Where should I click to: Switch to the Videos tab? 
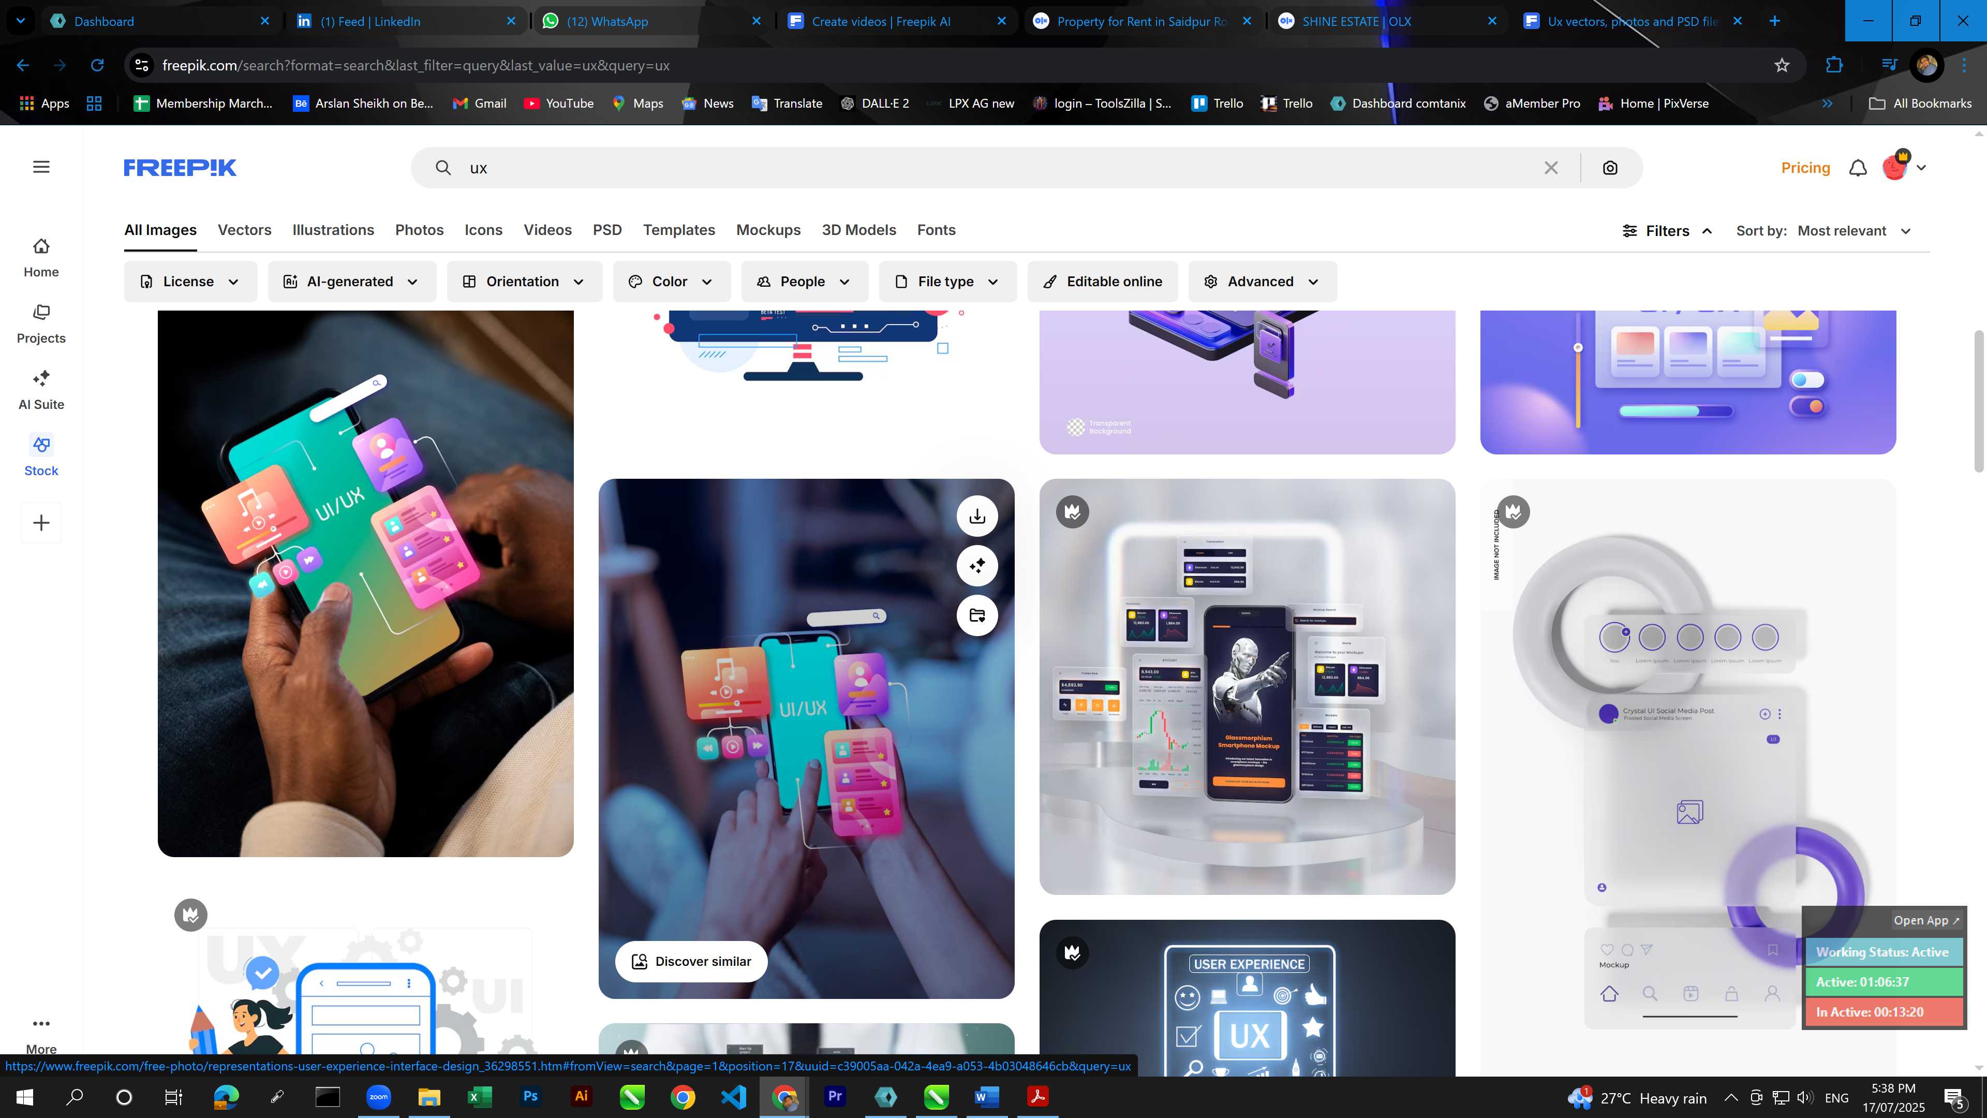click(x=547, y=230)
